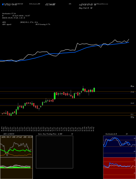Open the red-background RSI chart panel
This screenshot has height=179, width=136.
coord(119,168)
